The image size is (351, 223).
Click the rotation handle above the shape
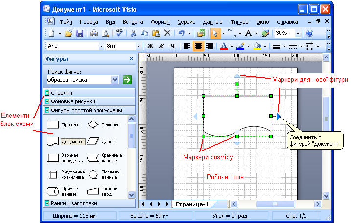point(237,84)
